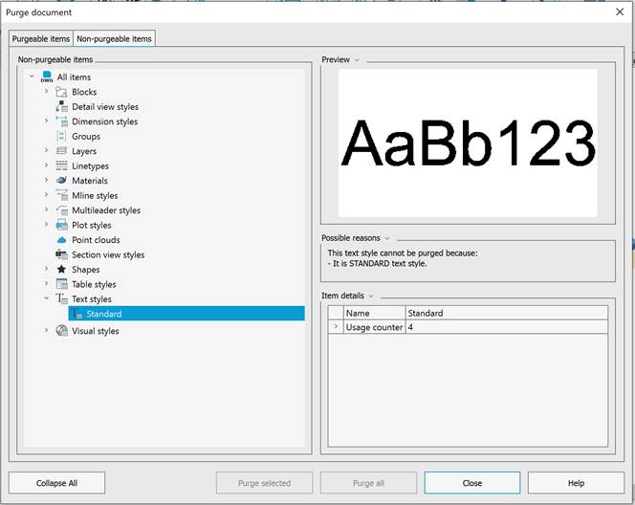Click the Point clouds cloud icon
Viewport: 635px width, 505px height.
click(61, 240)
